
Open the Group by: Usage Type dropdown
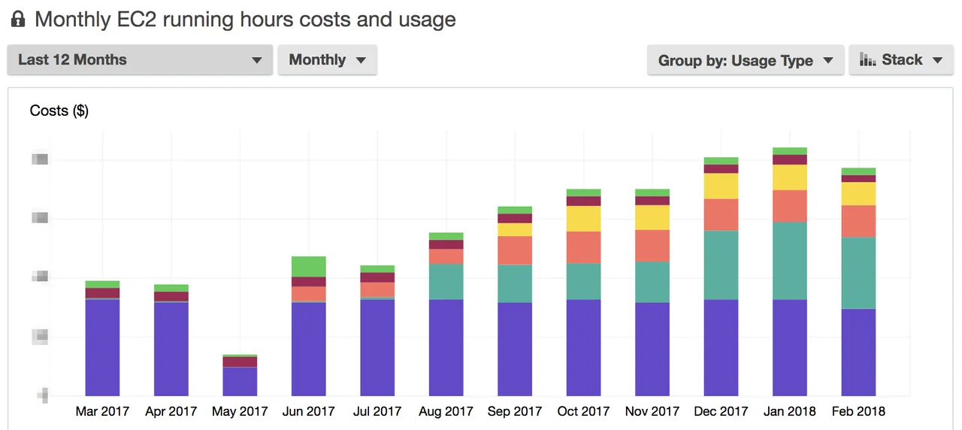click(x=746, y=60)
